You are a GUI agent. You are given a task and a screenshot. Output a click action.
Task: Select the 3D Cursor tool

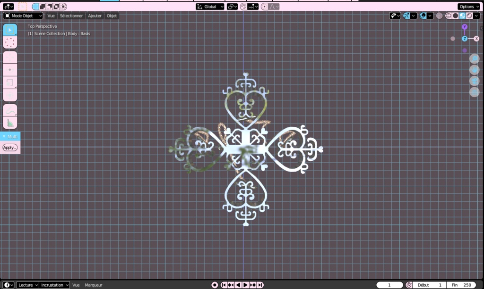(x=10, y=42)
